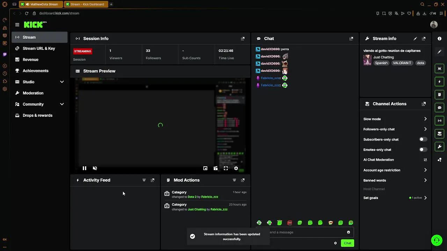Open Achievements in the sidebar

tap(39, 71)
